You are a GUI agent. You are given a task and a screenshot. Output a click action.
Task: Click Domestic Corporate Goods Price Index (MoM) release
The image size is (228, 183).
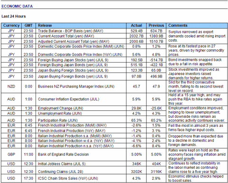tap(81, 47)
